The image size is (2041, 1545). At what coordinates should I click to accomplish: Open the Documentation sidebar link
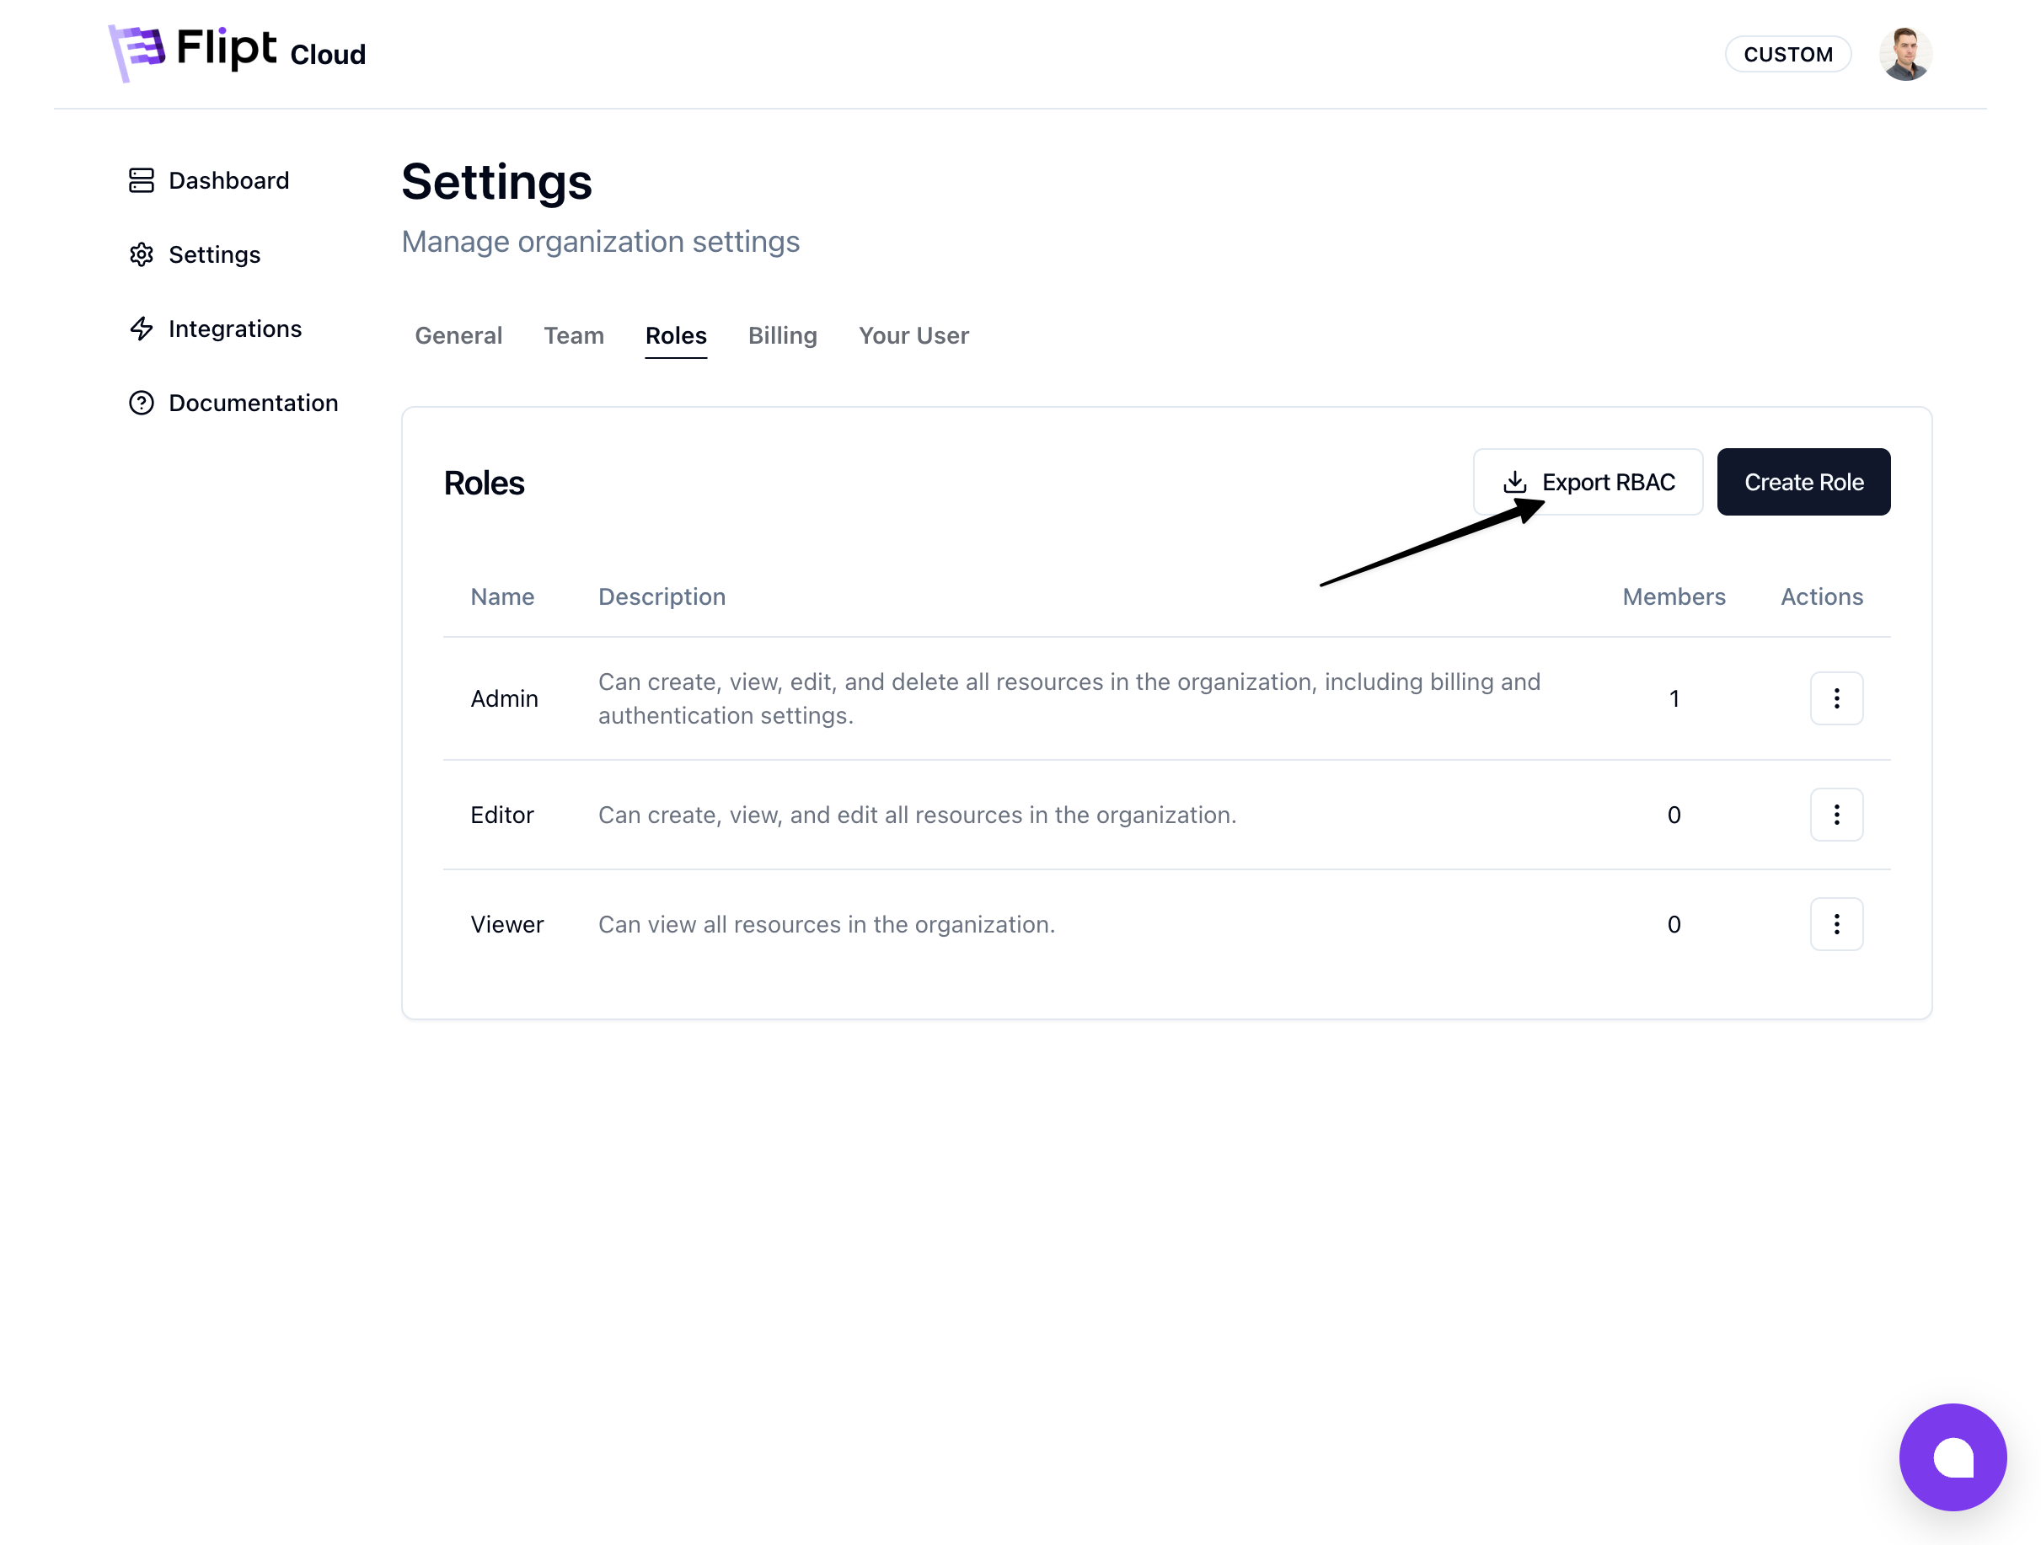253,403
